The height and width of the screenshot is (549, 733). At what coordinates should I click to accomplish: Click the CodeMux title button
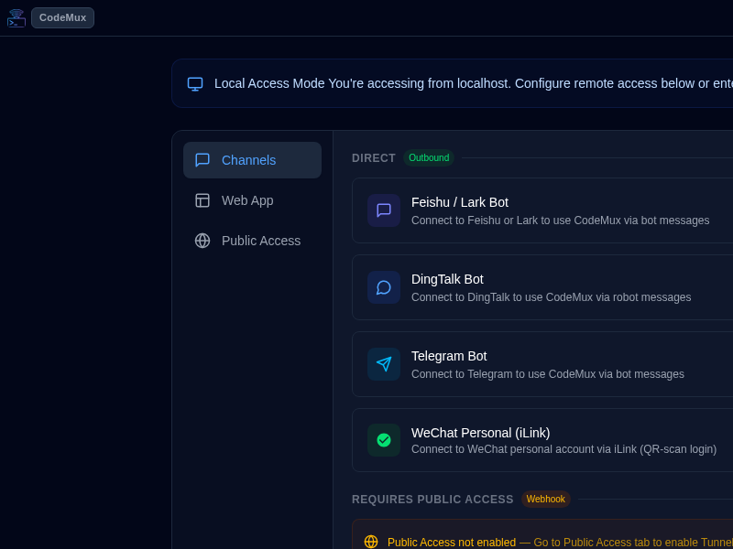[x=62, y=17]
